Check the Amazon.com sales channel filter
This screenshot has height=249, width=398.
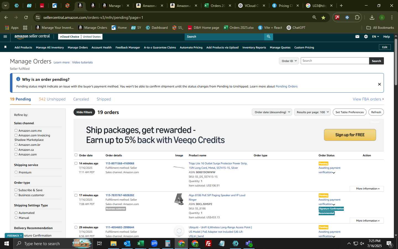click(x=16, y=154)
